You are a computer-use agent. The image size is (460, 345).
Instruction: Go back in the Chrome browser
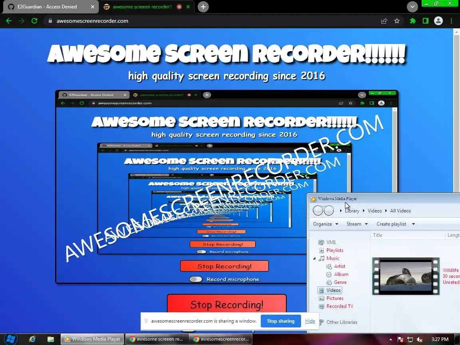tap(9, 21)
